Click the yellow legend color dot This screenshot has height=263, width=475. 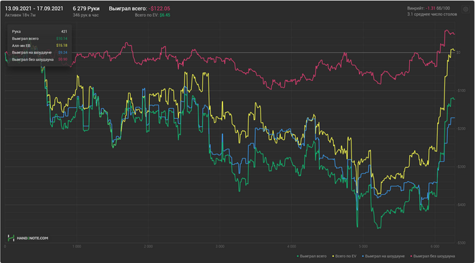click(x=333, y=257)
